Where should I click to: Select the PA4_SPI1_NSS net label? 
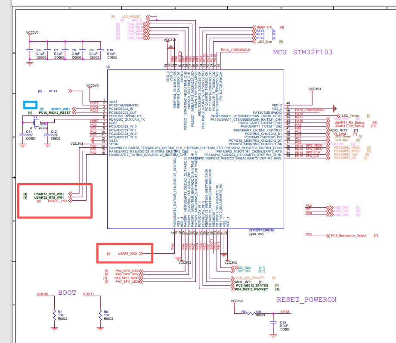coord(127,271)
